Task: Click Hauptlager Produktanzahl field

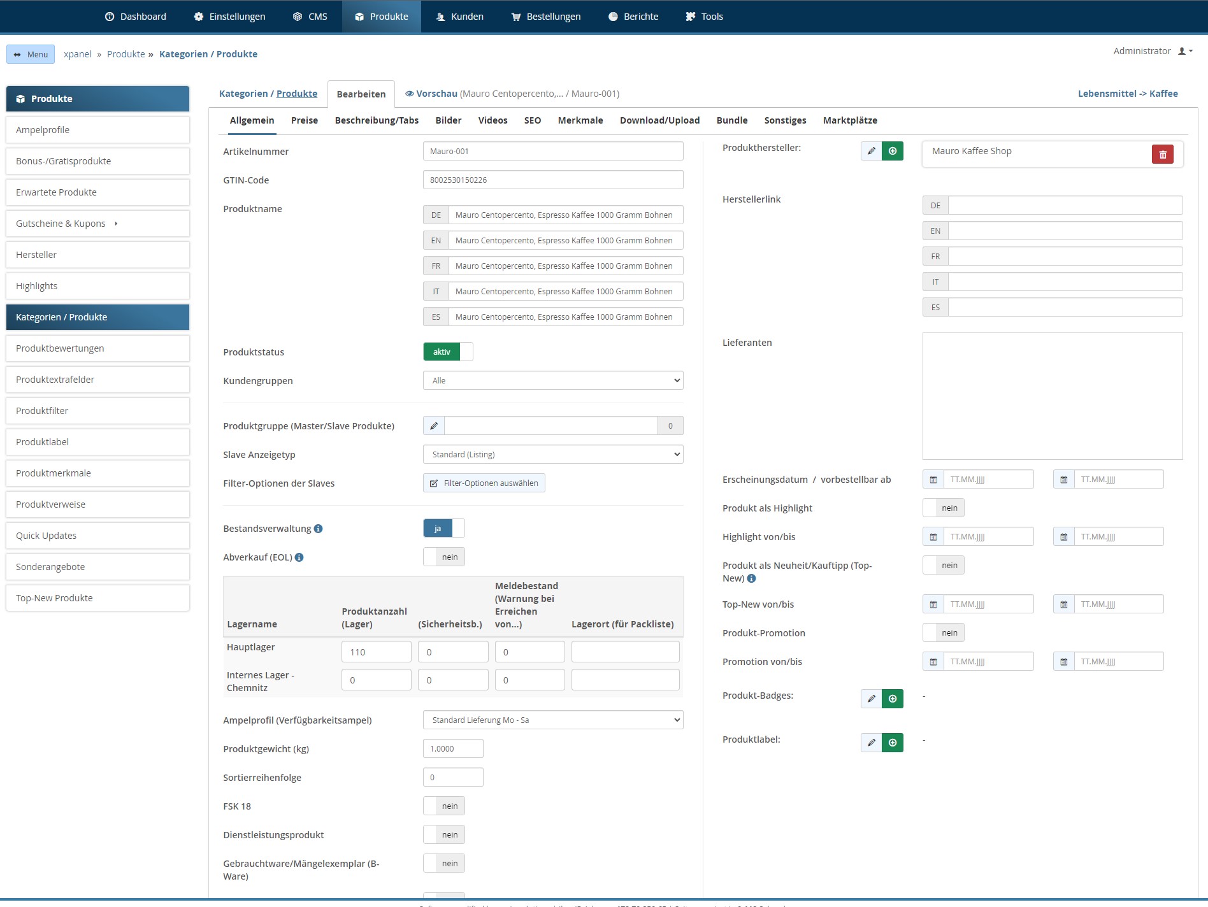Action: [377, 652]
